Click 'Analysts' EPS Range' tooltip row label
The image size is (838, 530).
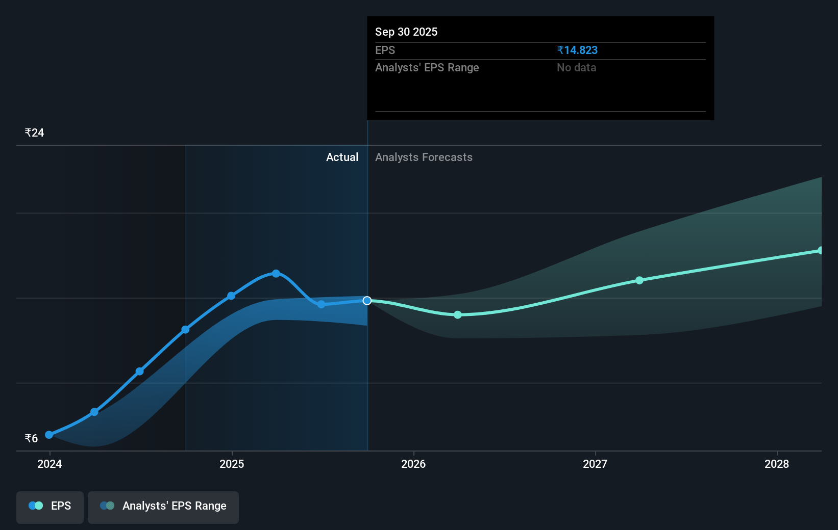pyautogui.click(x=427, y=67)
